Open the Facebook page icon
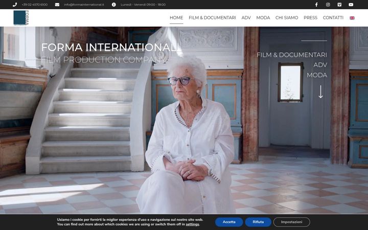This screenshot has height=230, width=368. click(316, 5)
